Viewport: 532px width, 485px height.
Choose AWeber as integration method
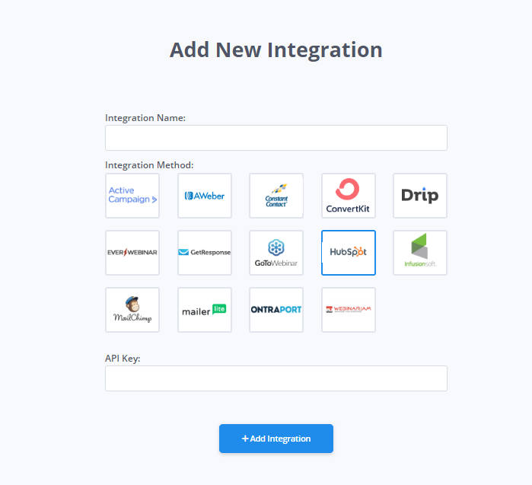pos(205,196)
